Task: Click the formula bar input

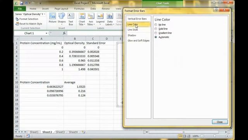Action: 95,33
